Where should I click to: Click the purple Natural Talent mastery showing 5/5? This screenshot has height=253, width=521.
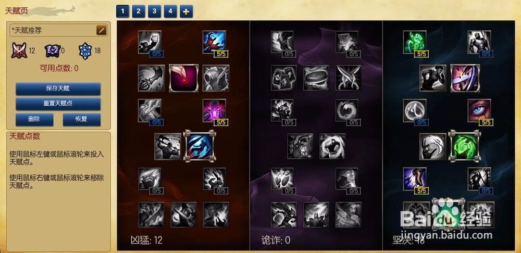214,110
